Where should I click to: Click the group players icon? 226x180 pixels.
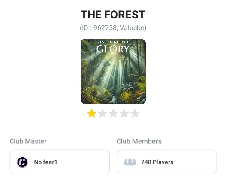pos(130,162)
